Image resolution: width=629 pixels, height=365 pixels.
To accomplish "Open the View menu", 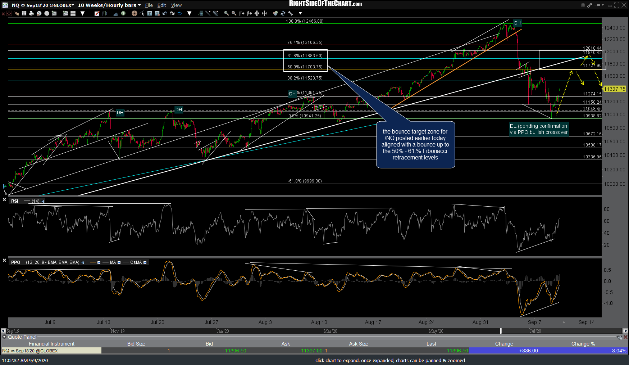I will click(x=176, y=5).
